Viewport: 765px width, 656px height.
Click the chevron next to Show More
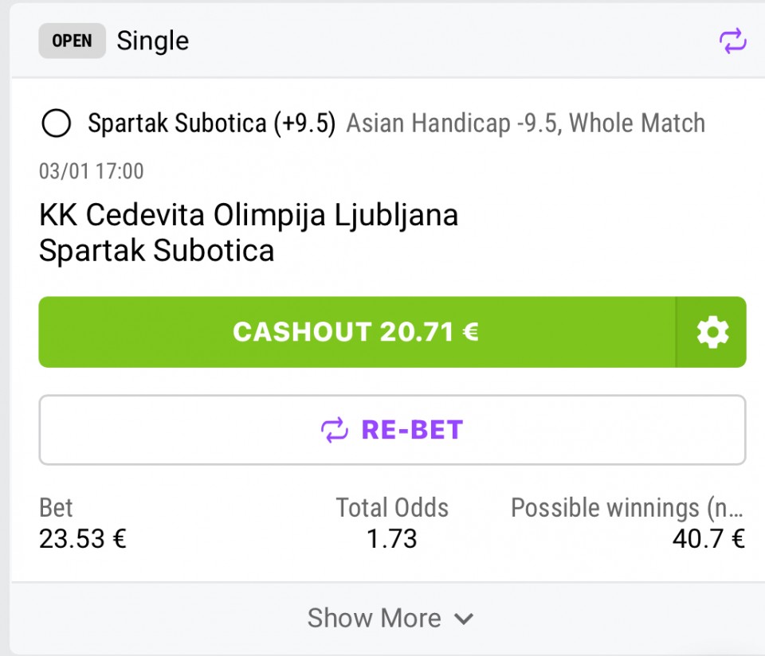pyautogui.click(x=465, y=619)
